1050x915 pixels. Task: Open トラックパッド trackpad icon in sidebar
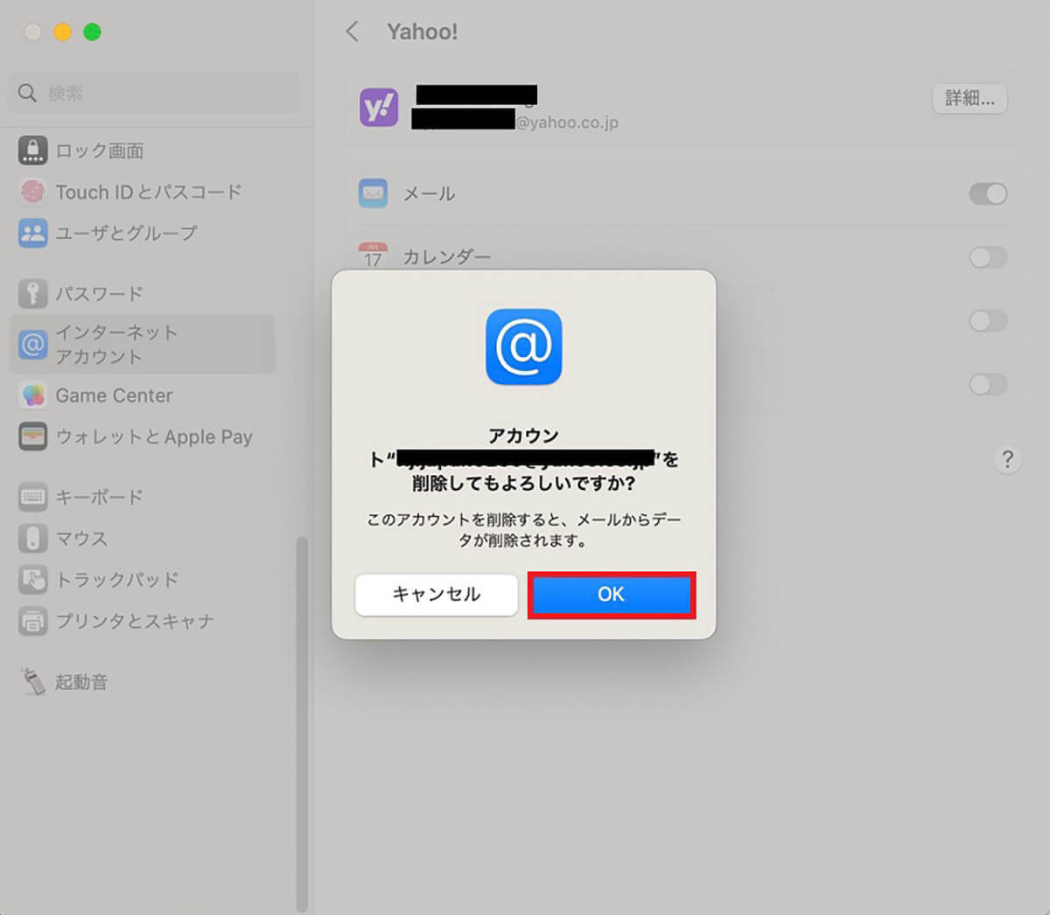33,579
